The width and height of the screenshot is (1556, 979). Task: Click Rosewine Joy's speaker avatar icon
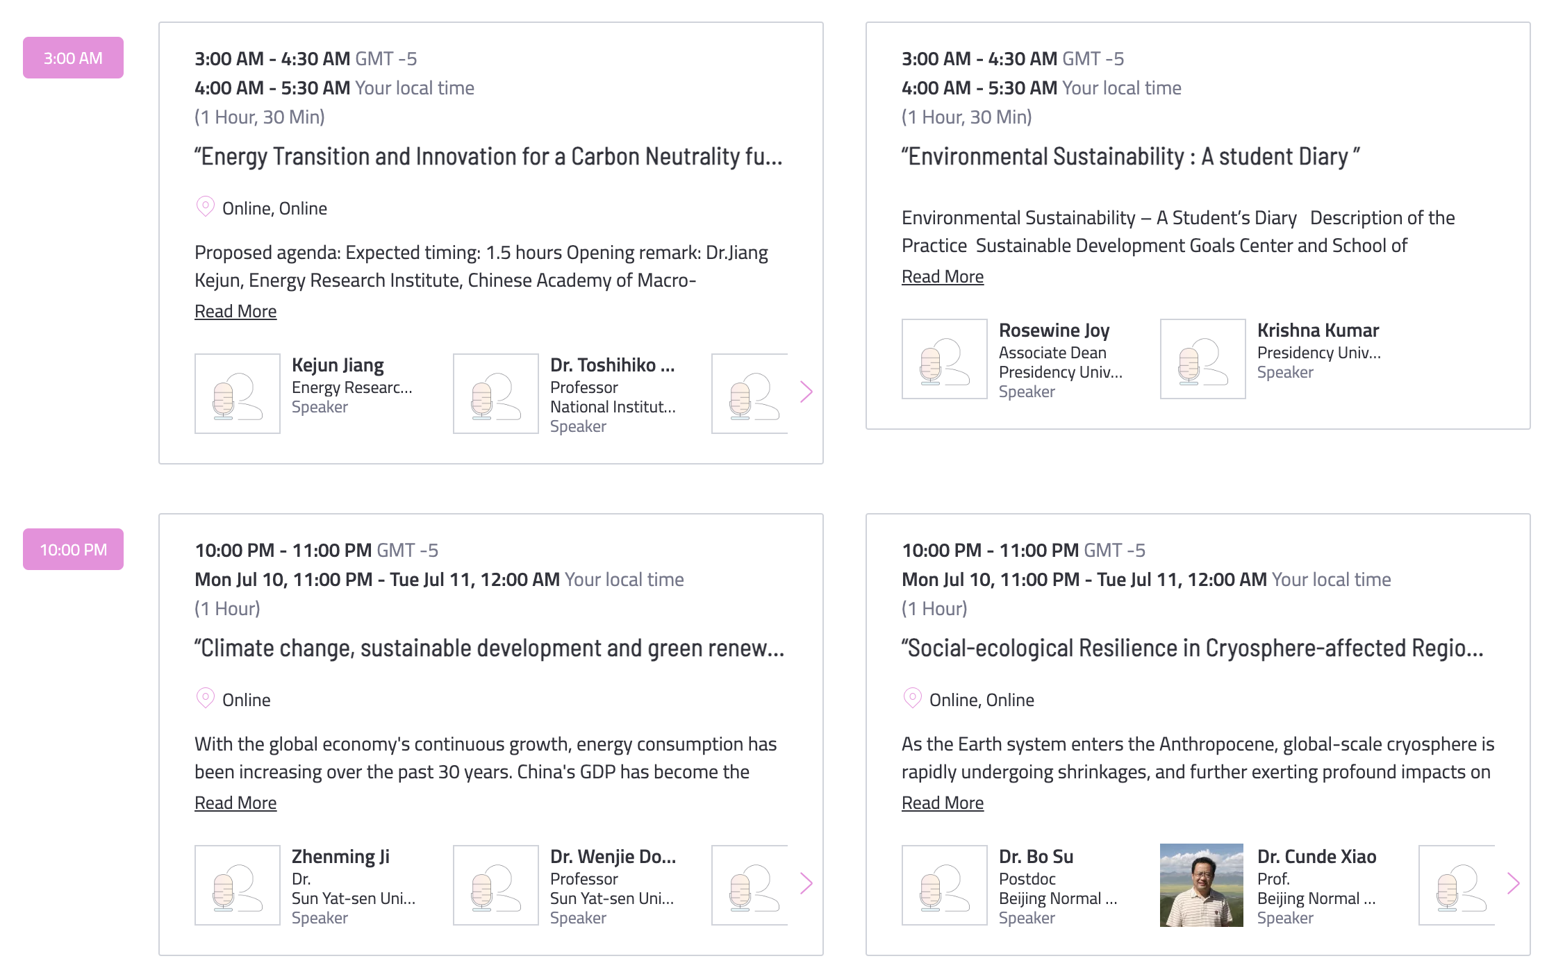click(x=945, y=359)
